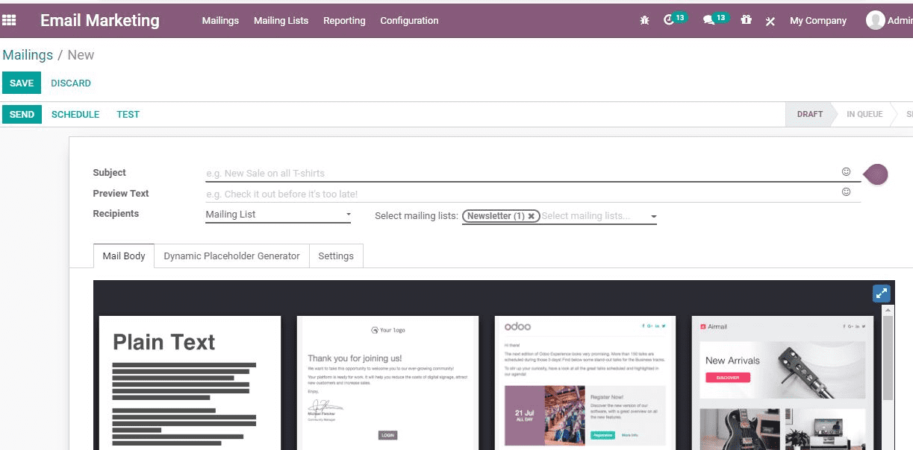Open the Reporting menu
The width and height of the screenshot is (913, 450).
344,21
